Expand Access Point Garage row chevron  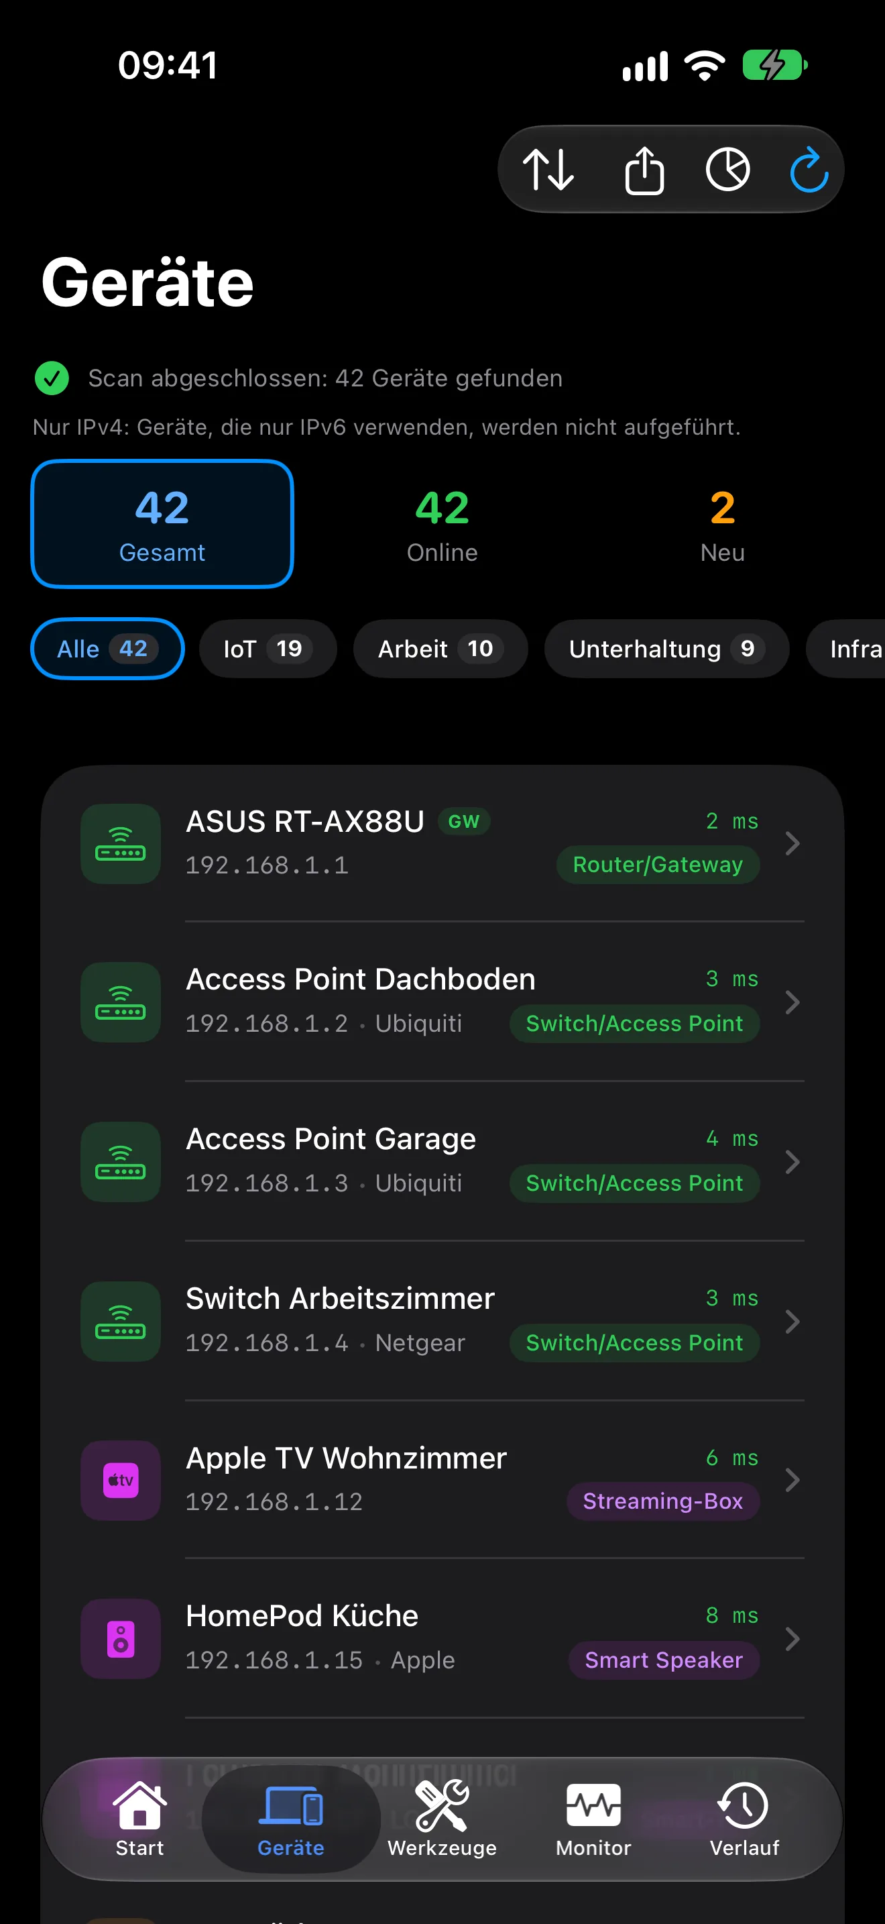coord(792,1161)
